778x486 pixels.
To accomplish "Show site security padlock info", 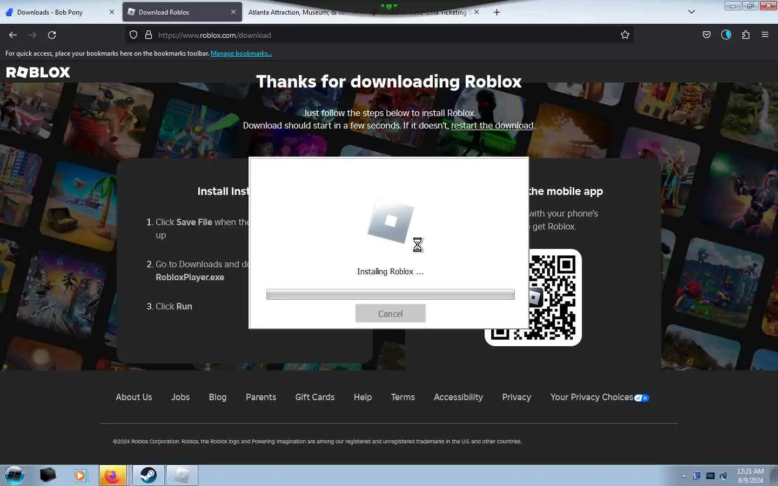I will click(149, 35).
